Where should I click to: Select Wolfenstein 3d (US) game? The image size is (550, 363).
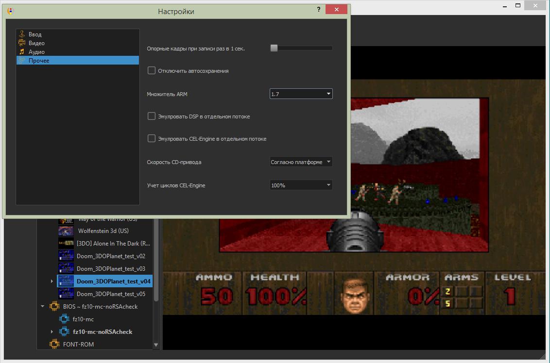(103, 231)
